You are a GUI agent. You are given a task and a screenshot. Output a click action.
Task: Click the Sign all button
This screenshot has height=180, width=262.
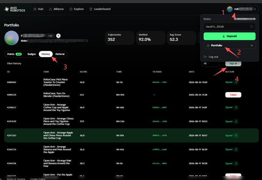click(233, 64)
